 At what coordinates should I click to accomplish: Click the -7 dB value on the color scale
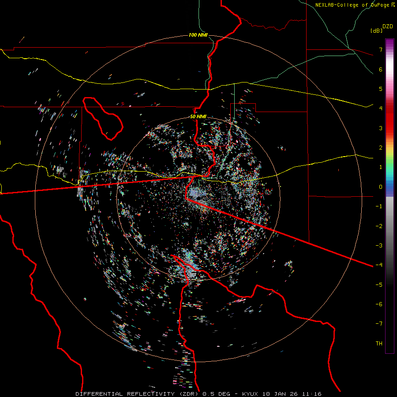pyautogui.click(x=379, y=324)
